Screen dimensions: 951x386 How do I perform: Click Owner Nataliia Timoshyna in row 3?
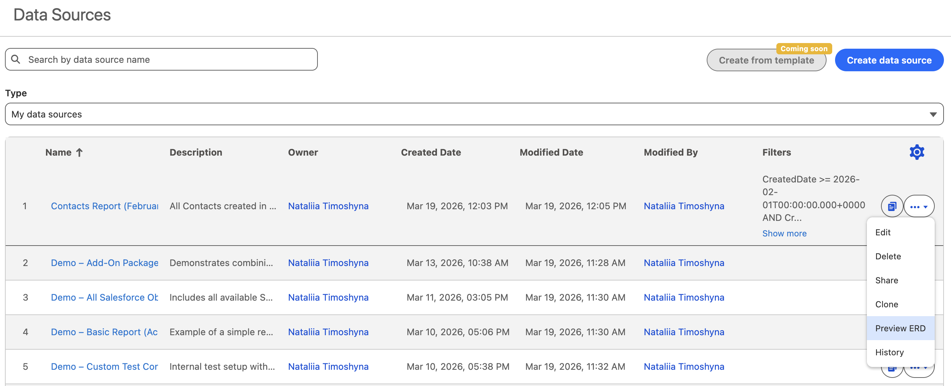coord(328,297)
